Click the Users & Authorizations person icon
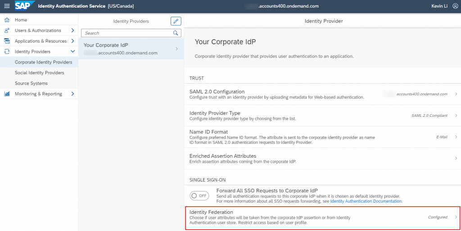Screen dimensions: 461x231 [x=7, y=31]
